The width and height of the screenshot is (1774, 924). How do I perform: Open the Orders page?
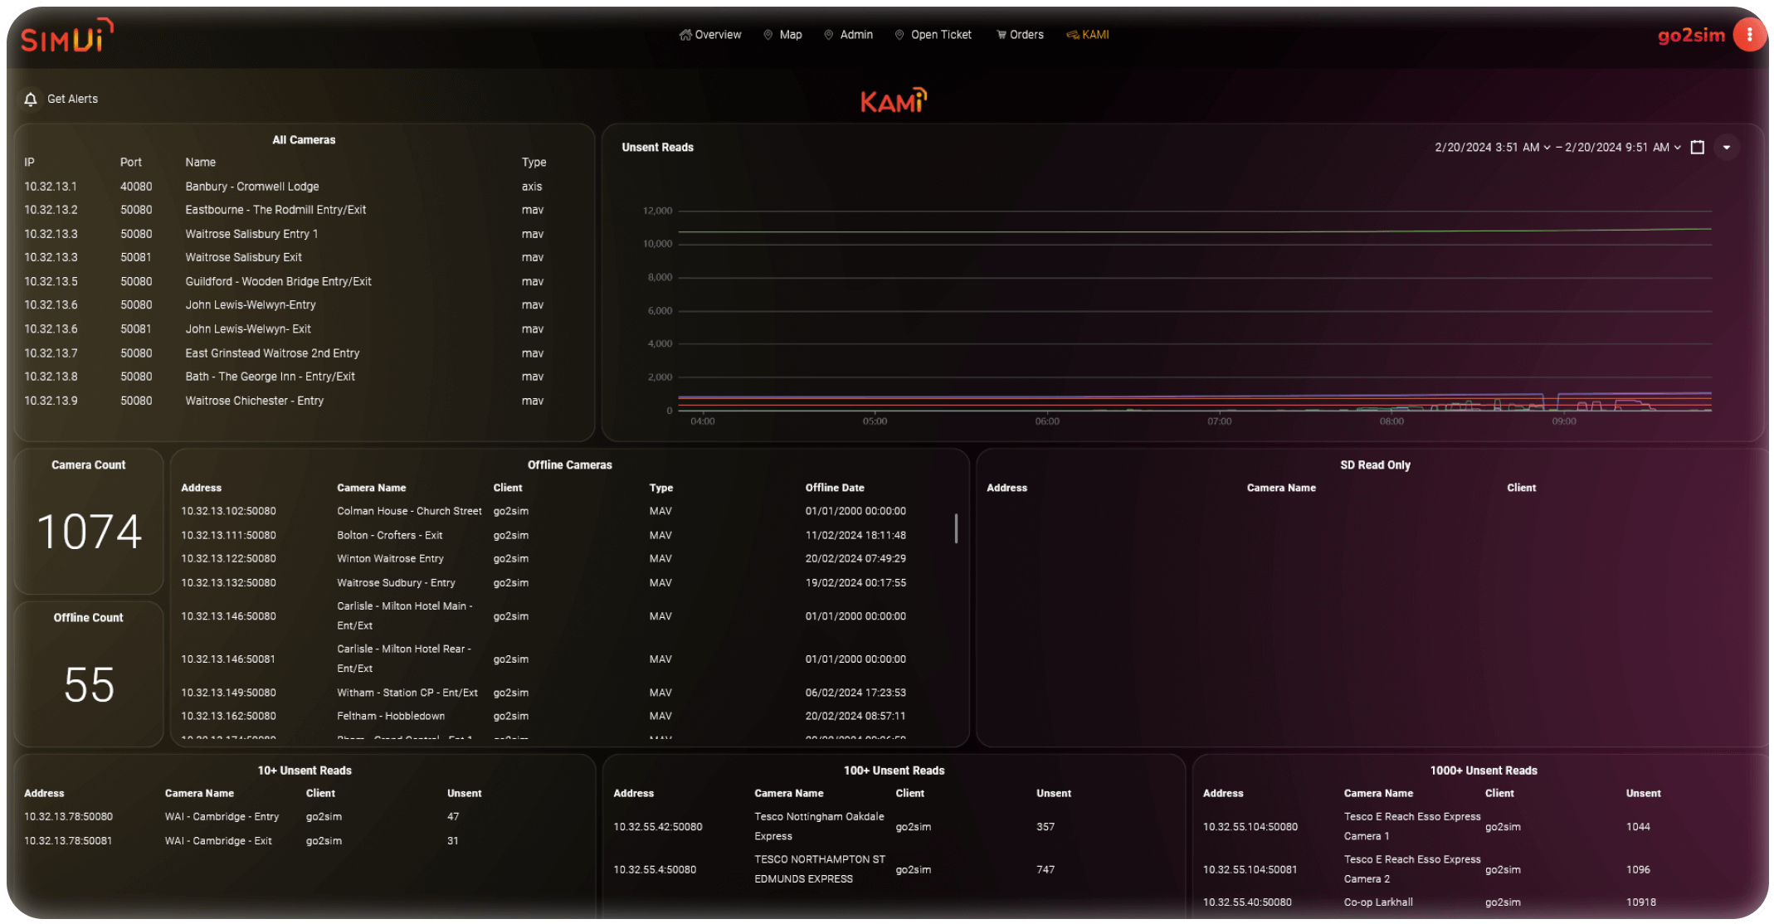pos(1020,35)
